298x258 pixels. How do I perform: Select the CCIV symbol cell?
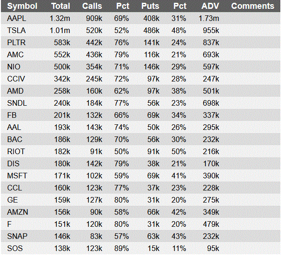point(16,79)
